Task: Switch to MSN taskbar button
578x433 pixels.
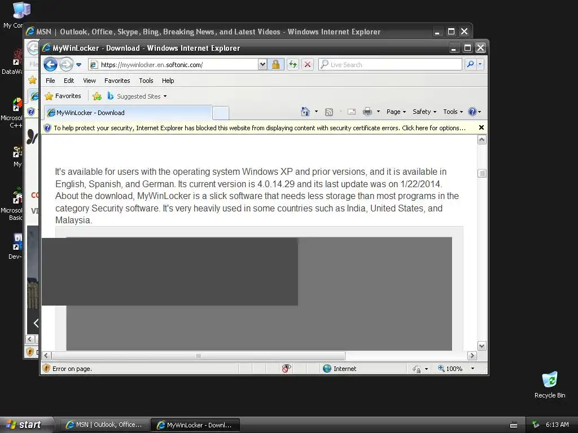Action: (x=104, y=425)
